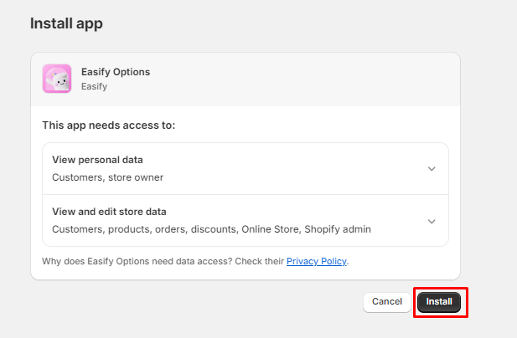
Task: Expand the View personal data chevron
Action: [x=432, y=169]
